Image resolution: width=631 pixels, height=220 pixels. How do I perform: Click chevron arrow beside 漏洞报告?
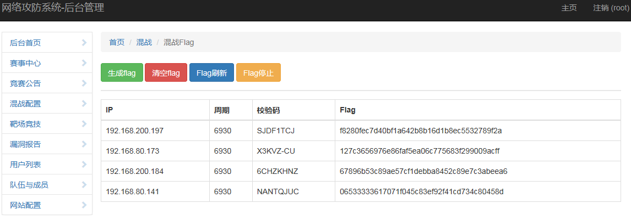pos(84,144)
